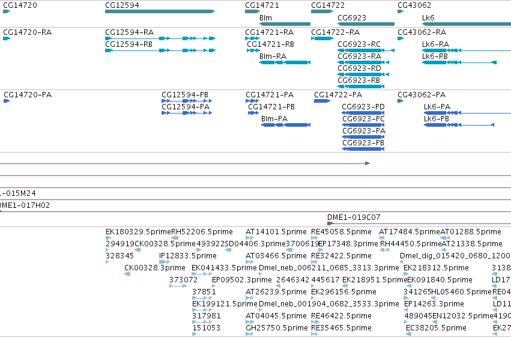Select transcript CG6923-RD
511x337 pixels.
coord(363,74)
